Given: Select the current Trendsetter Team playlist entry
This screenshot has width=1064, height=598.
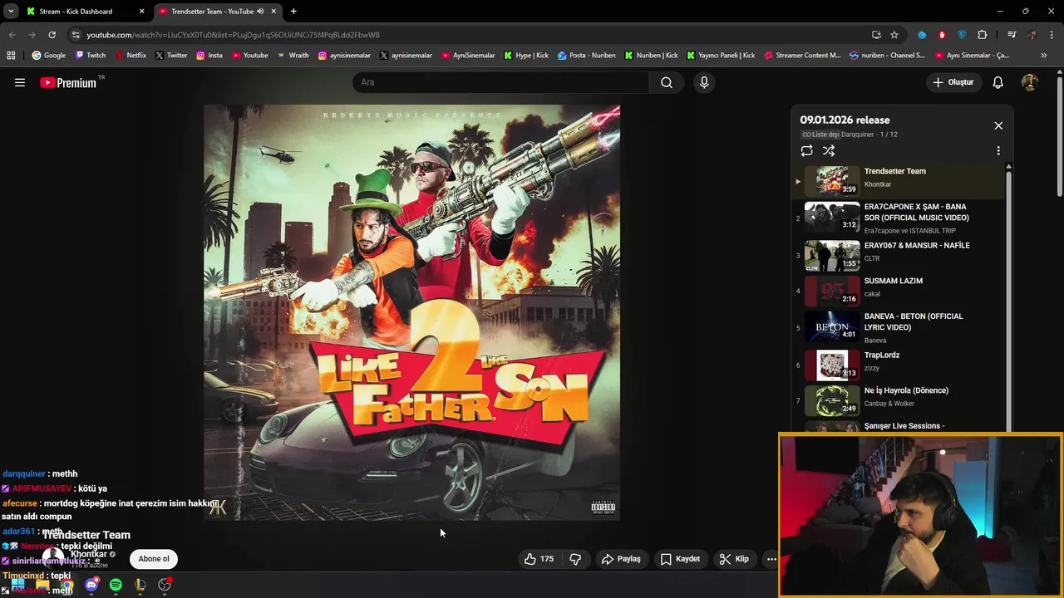Looking at the screenshot, I should coord(898,180).
